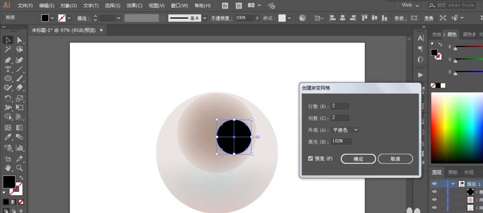
Task: Open the Character panel icon
Action: point(421,39)
